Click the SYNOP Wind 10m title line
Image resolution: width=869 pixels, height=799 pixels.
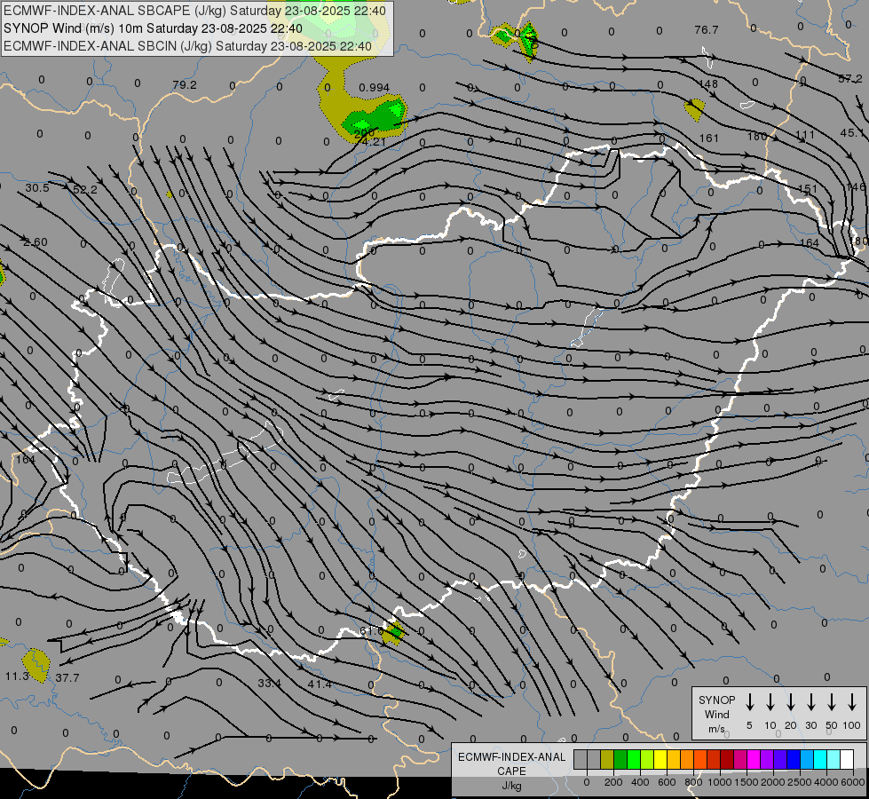click(153, 28)
